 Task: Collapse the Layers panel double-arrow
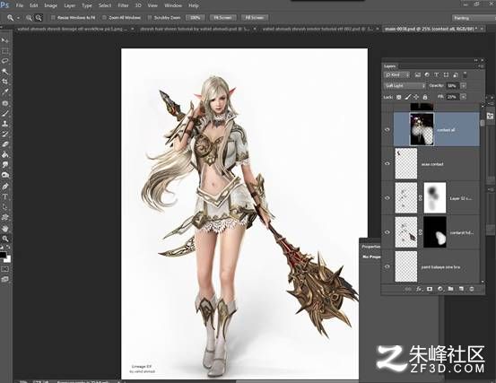(x=475, y=60)
